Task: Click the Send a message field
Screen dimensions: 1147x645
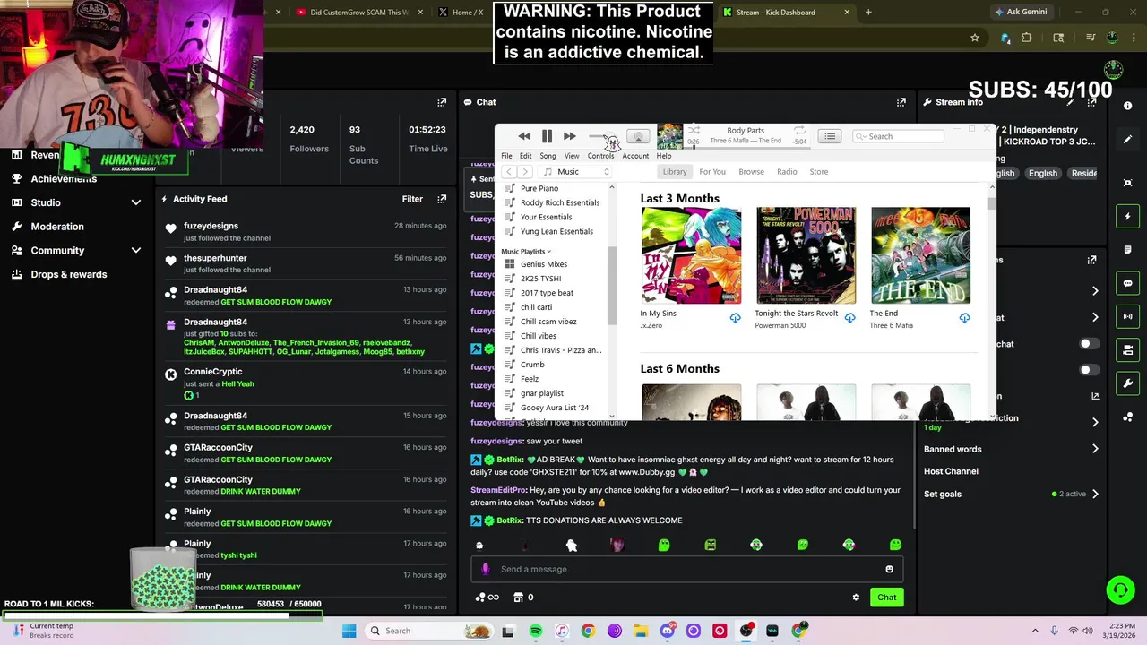Action: click(x=686, y=569)
